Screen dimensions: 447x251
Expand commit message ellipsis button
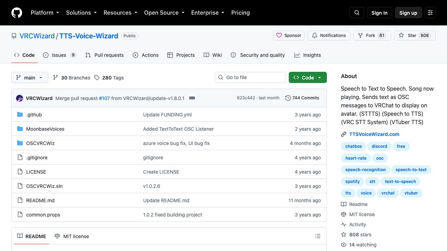[x=192, y=98]
